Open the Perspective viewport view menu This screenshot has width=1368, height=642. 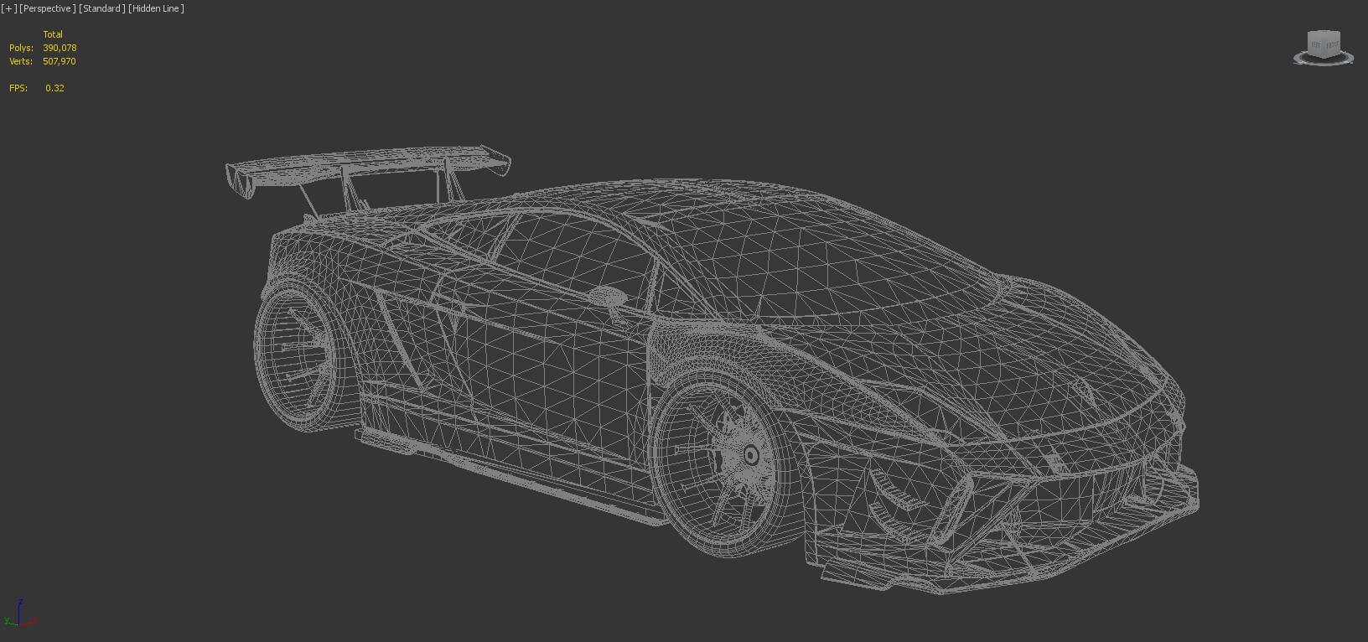[x=48, y=8]
